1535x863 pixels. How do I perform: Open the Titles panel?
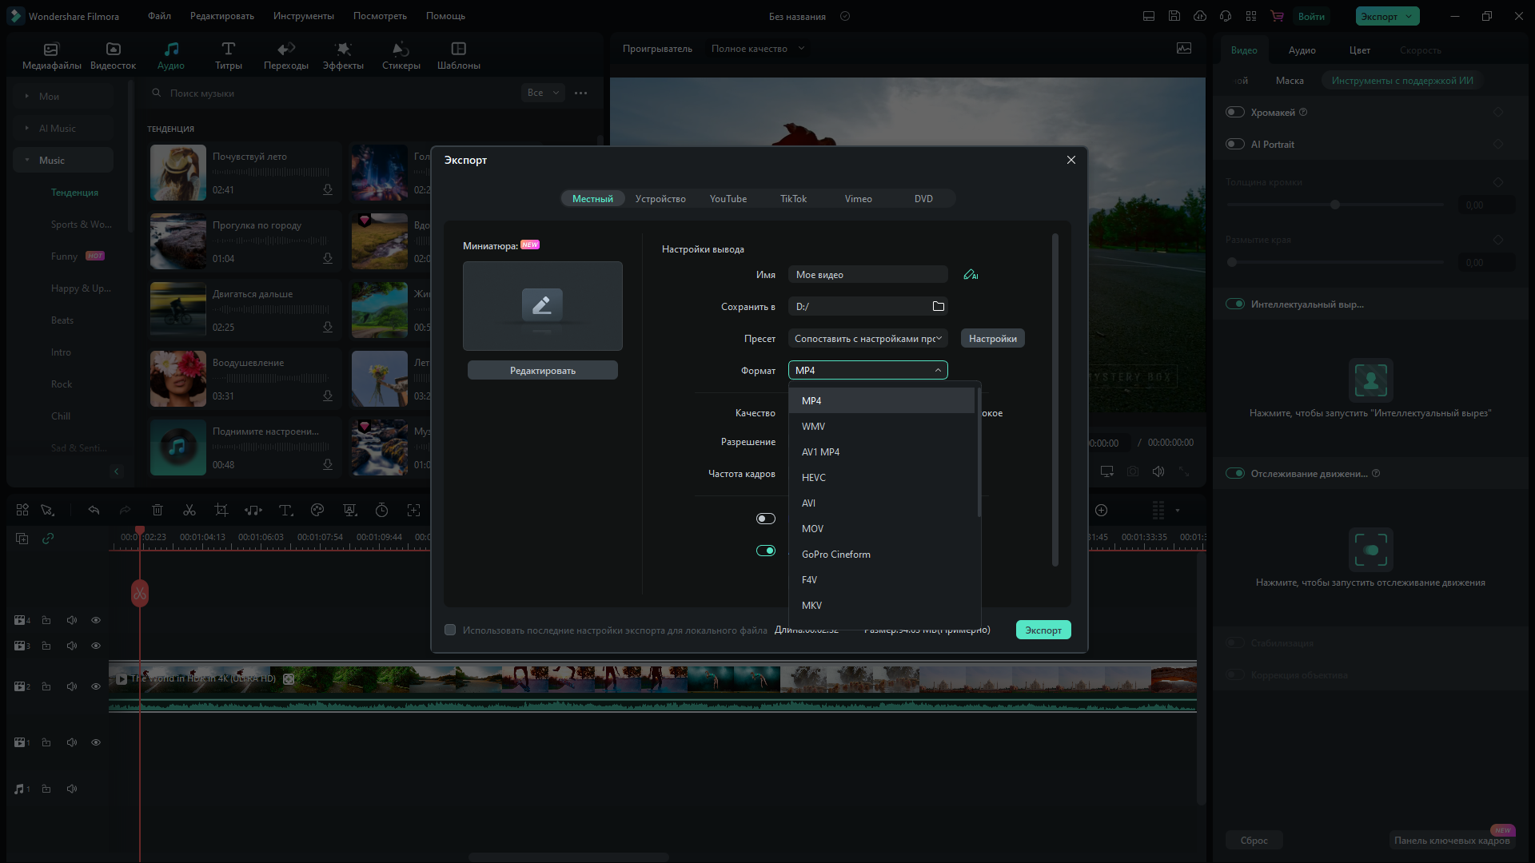[228, 55]
